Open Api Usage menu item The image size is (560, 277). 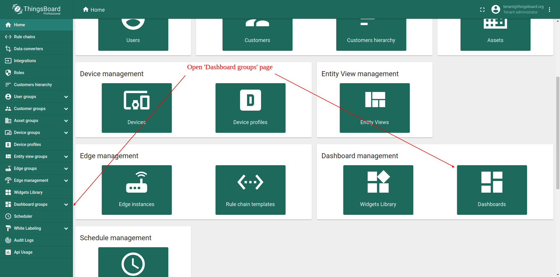coord(36,252)
